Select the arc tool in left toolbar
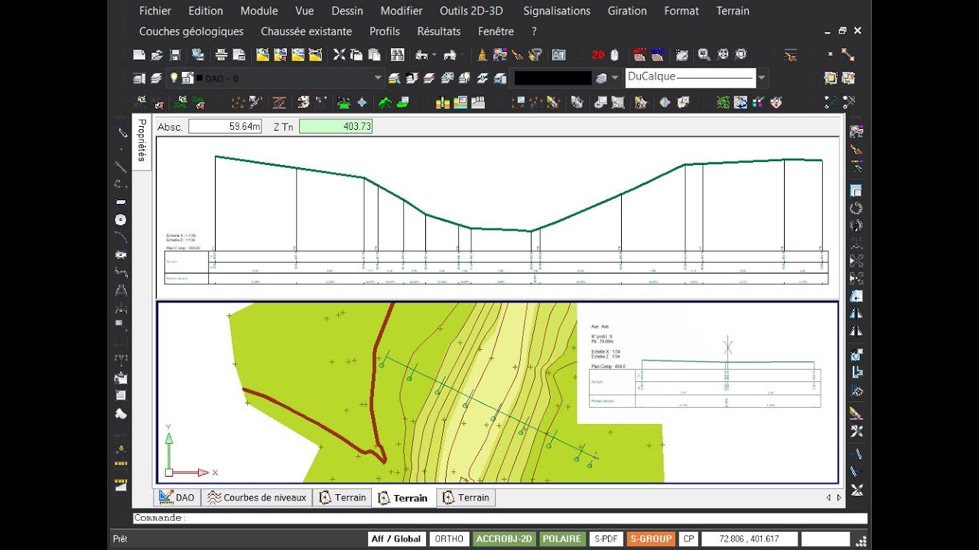This screenshot has width=979, height=550. click(120, 237)
